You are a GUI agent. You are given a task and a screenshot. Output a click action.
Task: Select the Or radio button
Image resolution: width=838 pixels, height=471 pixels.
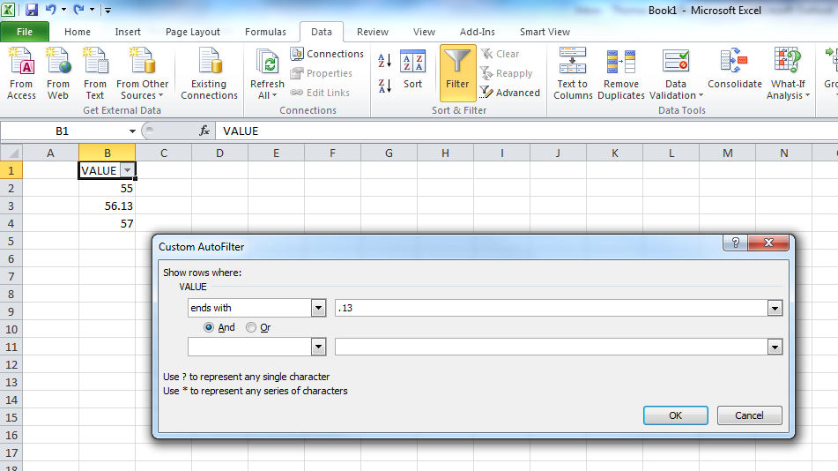coord(250,327)
